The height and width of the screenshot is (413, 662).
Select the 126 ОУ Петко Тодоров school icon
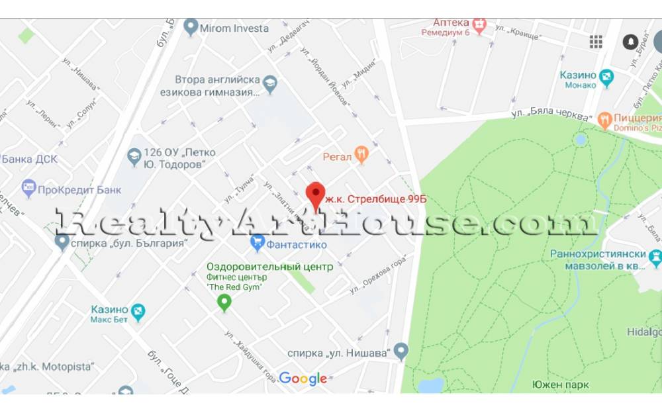(134, 158)
